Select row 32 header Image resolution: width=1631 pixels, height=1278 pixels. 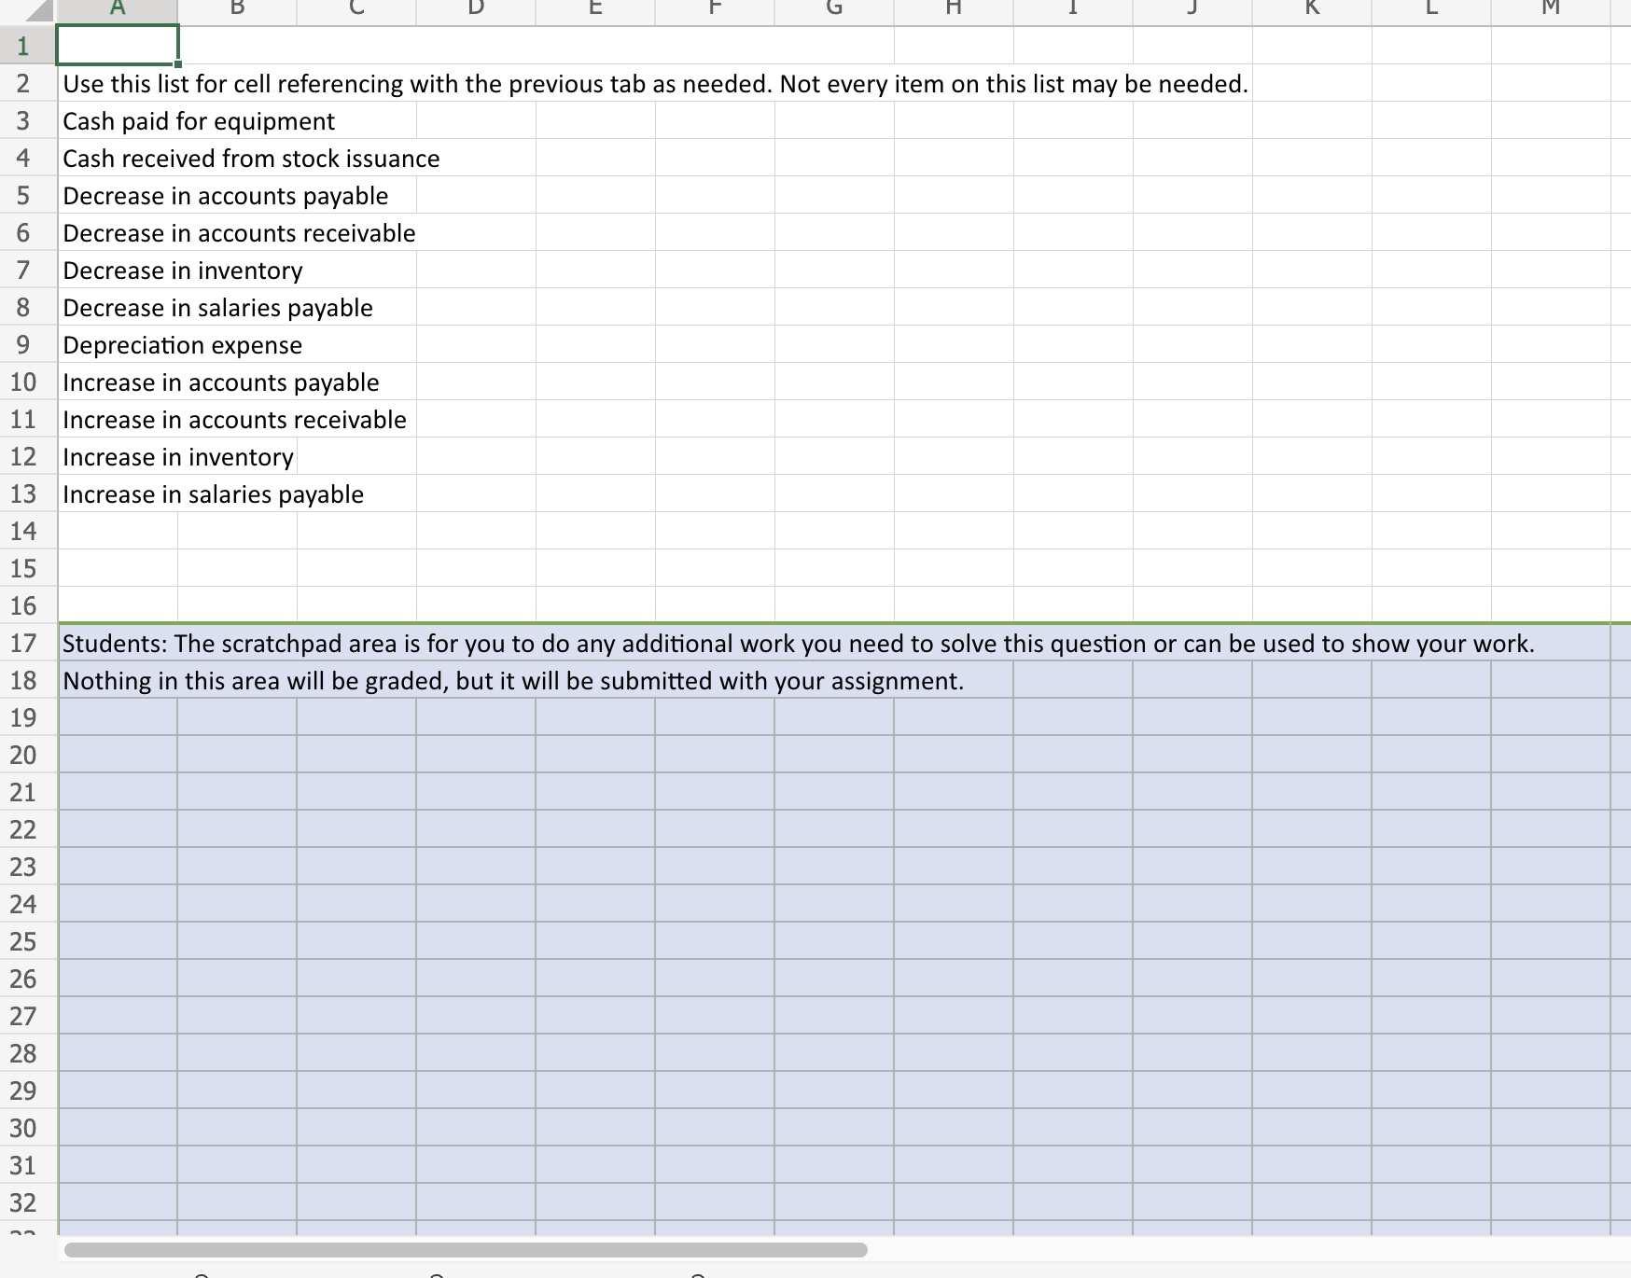tap(23, 1202)
